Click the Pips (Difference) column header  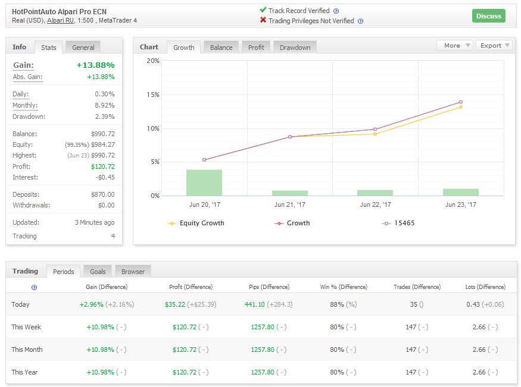point(269,287)
